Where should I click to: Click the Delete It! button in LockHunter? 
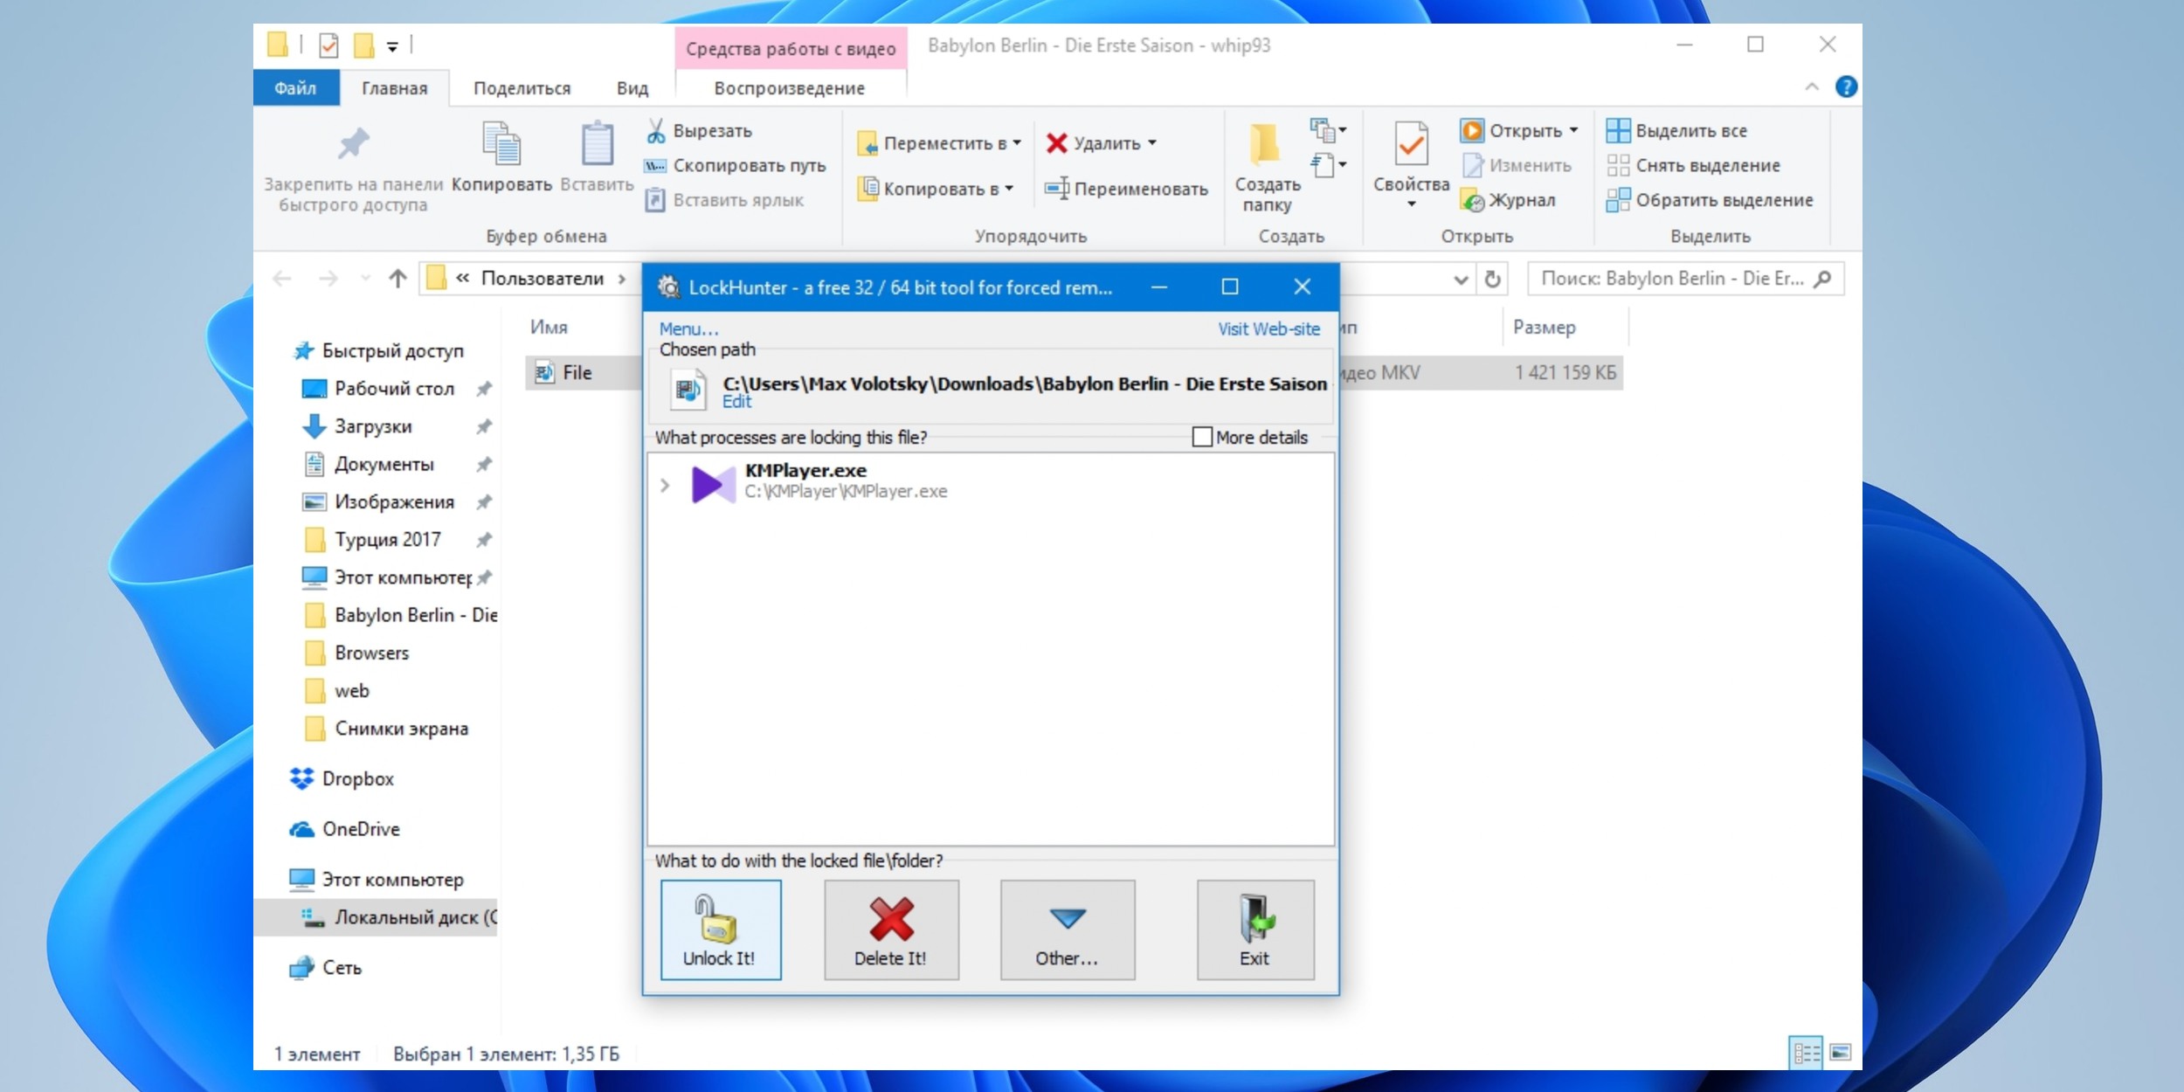[890, 928]
